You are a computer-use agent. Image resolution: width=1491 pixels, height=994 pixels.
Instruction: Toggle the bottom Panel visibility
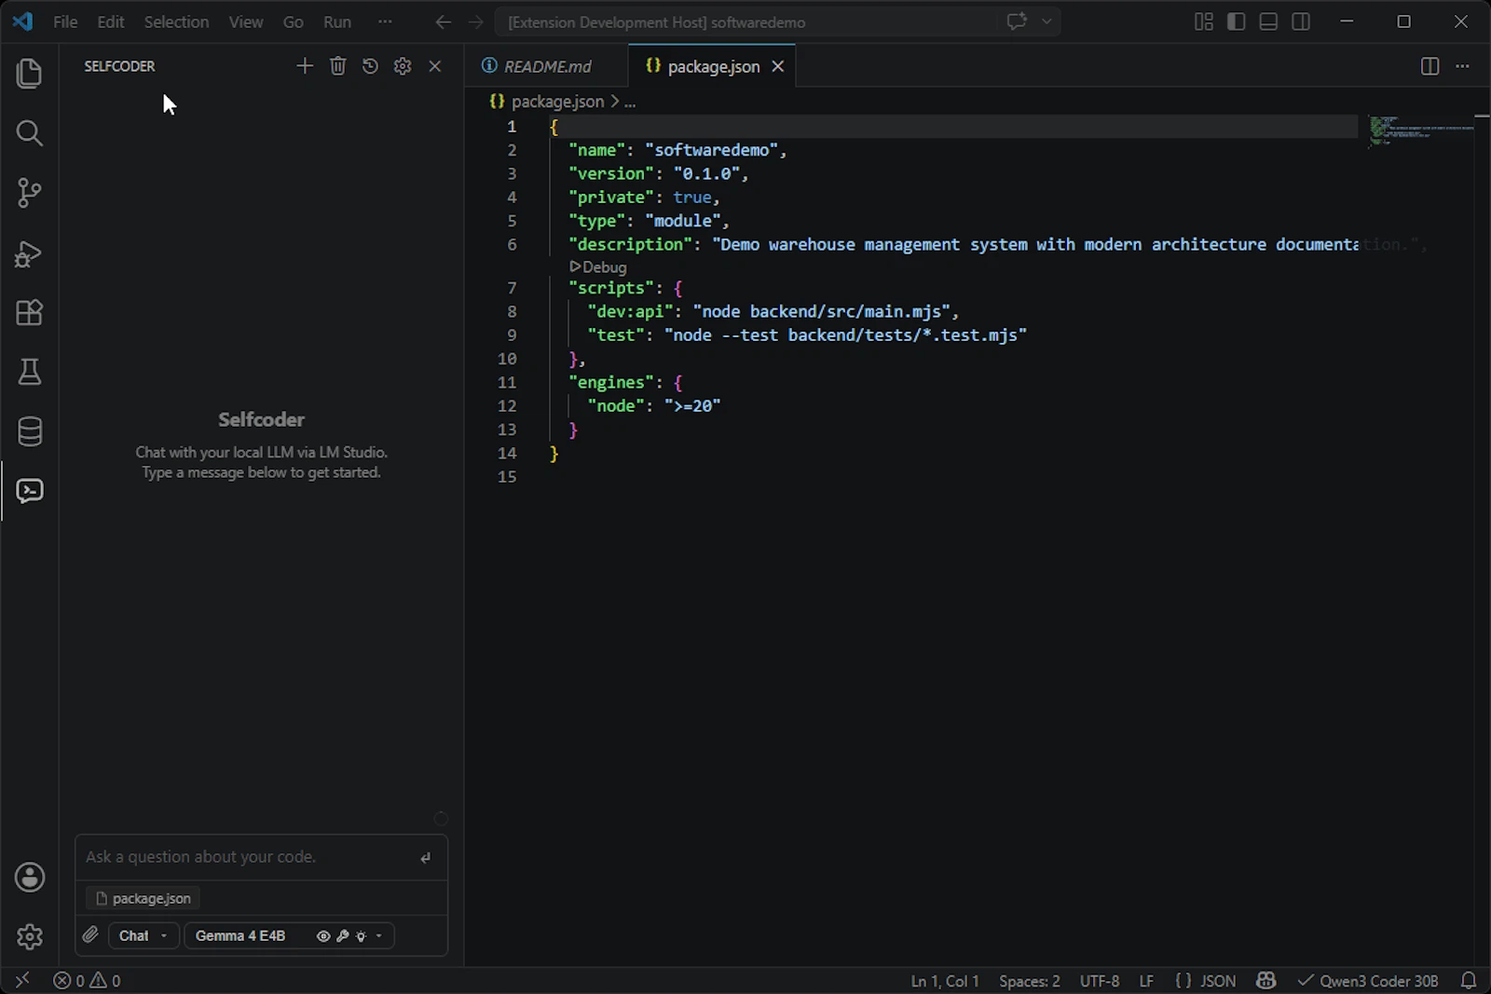click(1268, 21)
